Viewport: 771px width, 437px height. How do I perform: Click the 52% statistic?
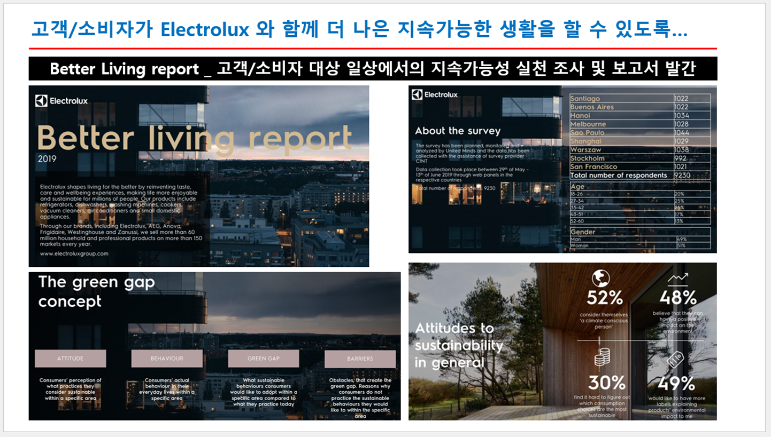[604, 297]
